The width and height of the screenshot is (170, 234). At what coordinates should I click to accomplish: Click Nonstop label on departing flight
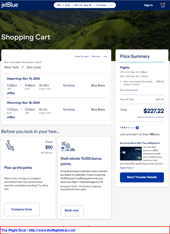pyautogui.click(x=69, y=85)
